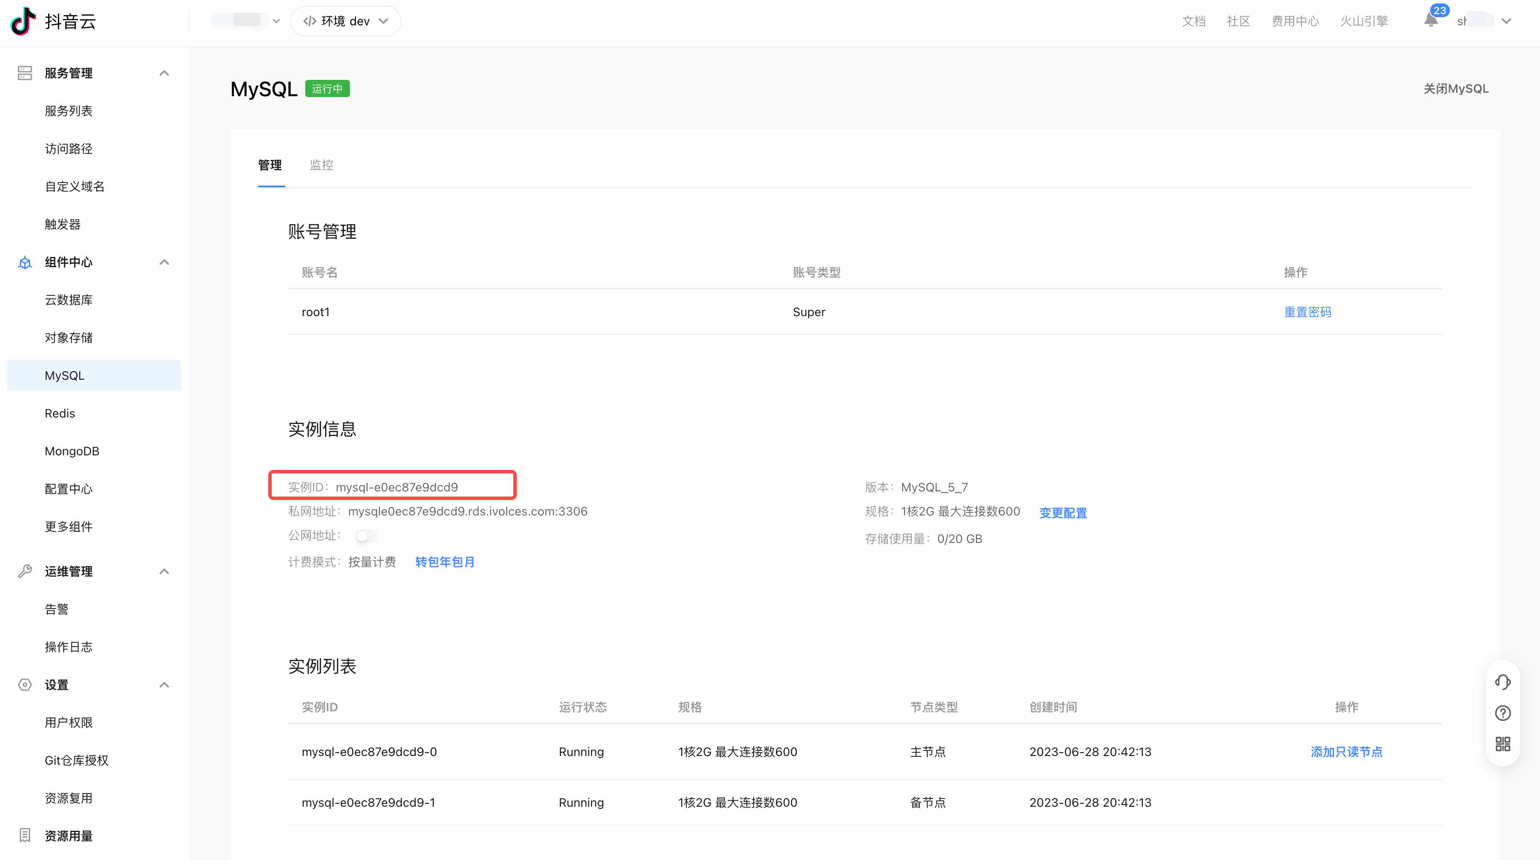Select MySQL in sidebar
This screenshot has width=1540, height=860.
coord(94,375)
